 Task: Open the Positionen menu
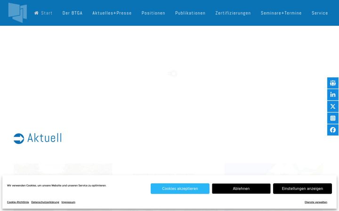[153, 13]
